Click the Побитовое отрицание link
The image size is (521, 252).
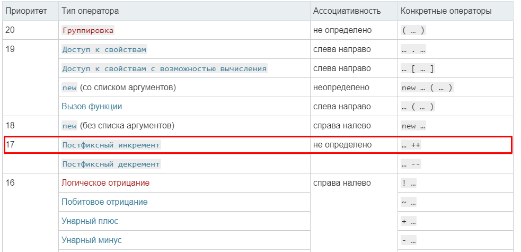pyautogui.click(x=104, y=202)
